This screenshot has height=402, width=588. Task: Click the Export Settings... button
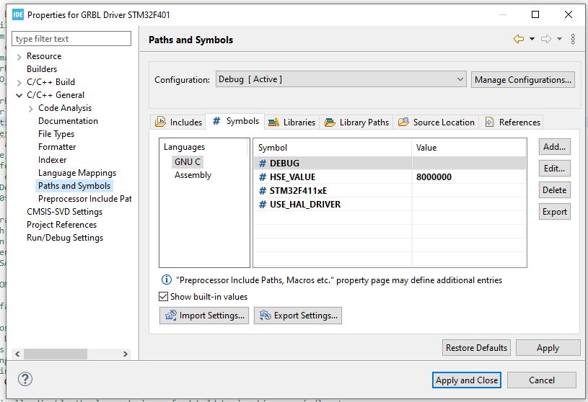coord(298,316)
